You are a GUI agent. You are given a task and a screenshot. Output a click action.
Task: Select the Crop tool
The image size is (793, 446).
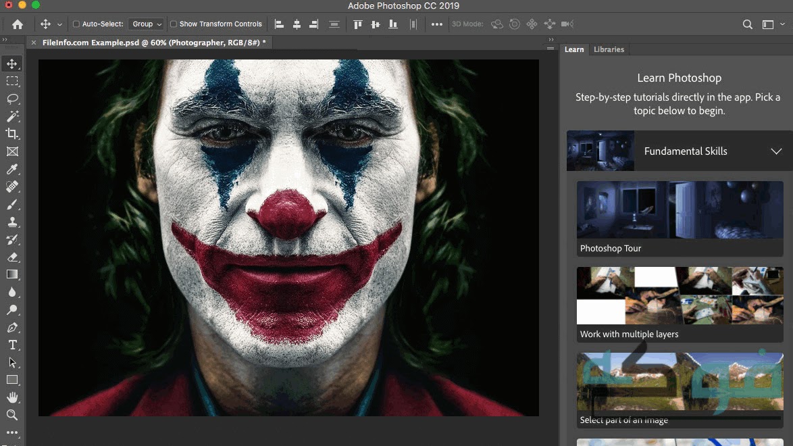12,134
